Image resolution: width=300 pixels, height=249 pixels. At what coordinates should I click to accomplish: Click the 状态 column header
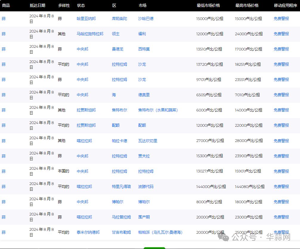pos(81,5)
